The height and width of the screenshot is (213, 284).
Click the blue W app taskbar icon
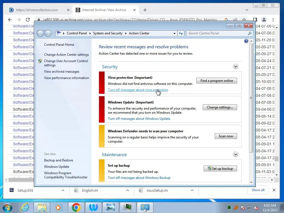coord(93,207)
